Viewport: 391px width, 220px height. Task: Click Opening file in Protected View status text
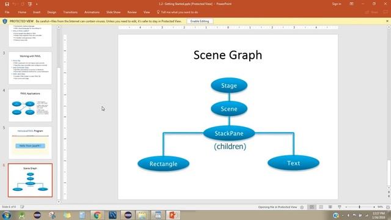277,207
